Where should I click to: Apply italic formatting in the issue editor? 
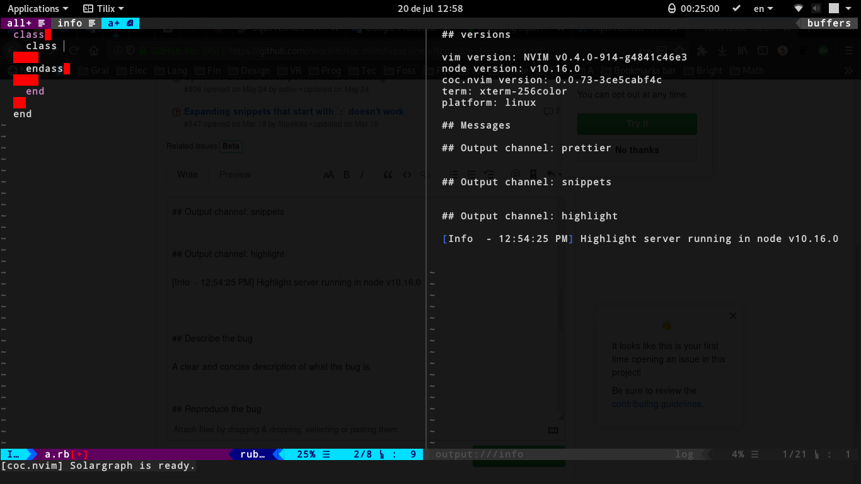click(361, 175)
